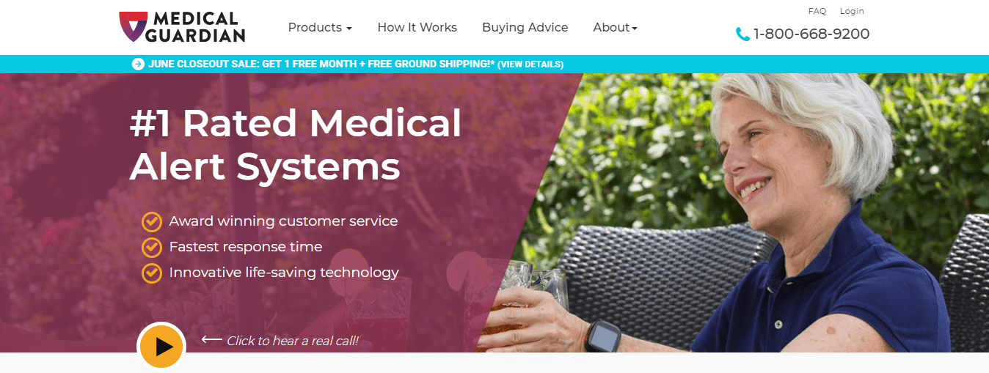Open the How It Works page
This screenshot has height=373, width=989.
pos(417,28)
